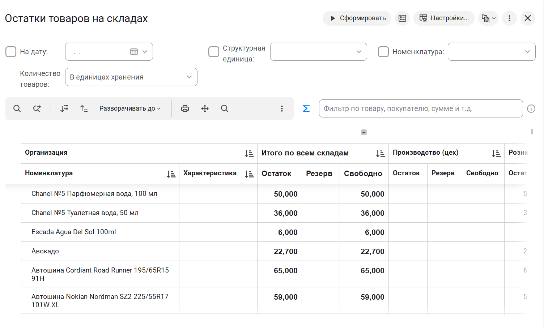Click the sort descending toolbar icon
The image size is (544, 330).
pos(64,108)
